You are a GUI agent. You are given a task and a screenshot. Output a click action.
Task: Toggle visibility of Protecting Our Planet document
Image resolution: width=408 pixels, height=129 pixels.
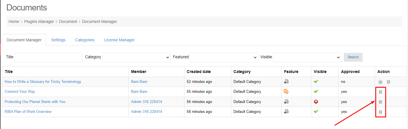316,102
